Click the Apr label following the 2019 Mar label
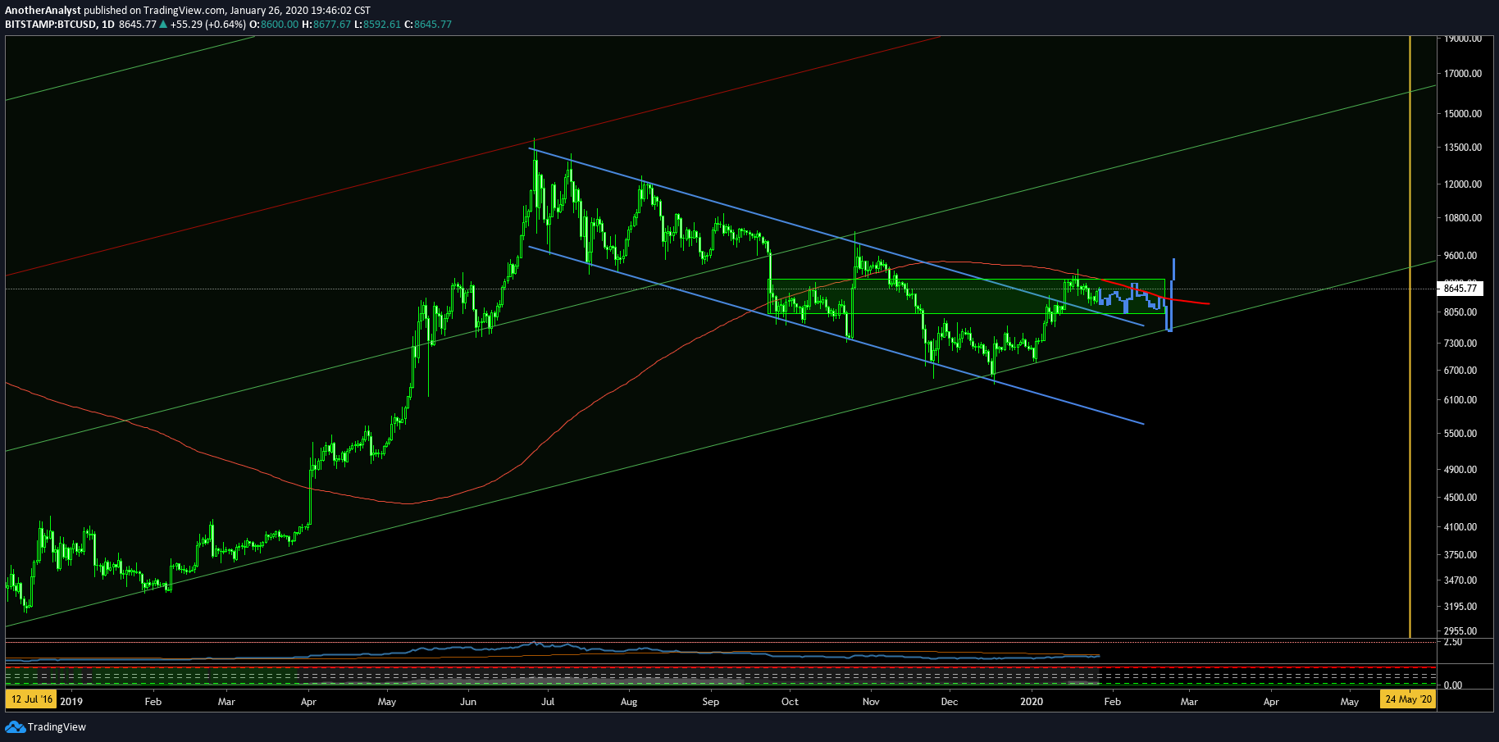 coord(308,702)
